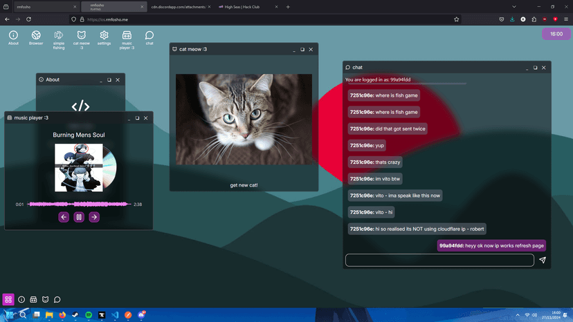This screenshot has height=322, width=573.
Task: Seek within the pink waveform progress bar
Action: (79, 204)
